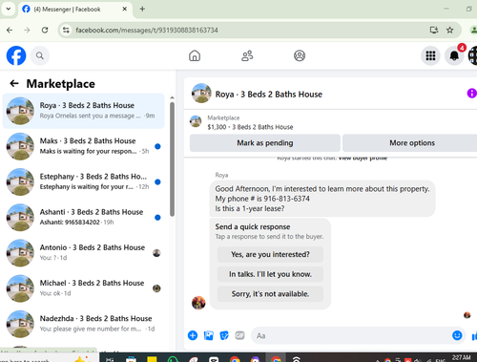Image resolution: width=477 pixels, height=362 pixels.
Task: Open Roya - 3 Beds 2 Baths House conversation
Action: point(83,111)
